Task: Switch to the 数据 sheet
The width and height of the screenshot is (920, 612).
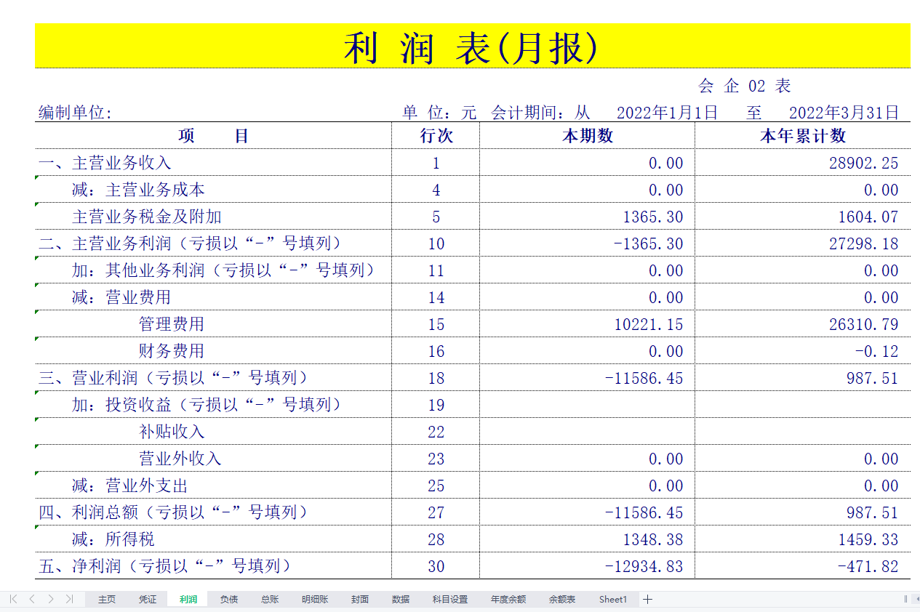Action: pos(400,599)
